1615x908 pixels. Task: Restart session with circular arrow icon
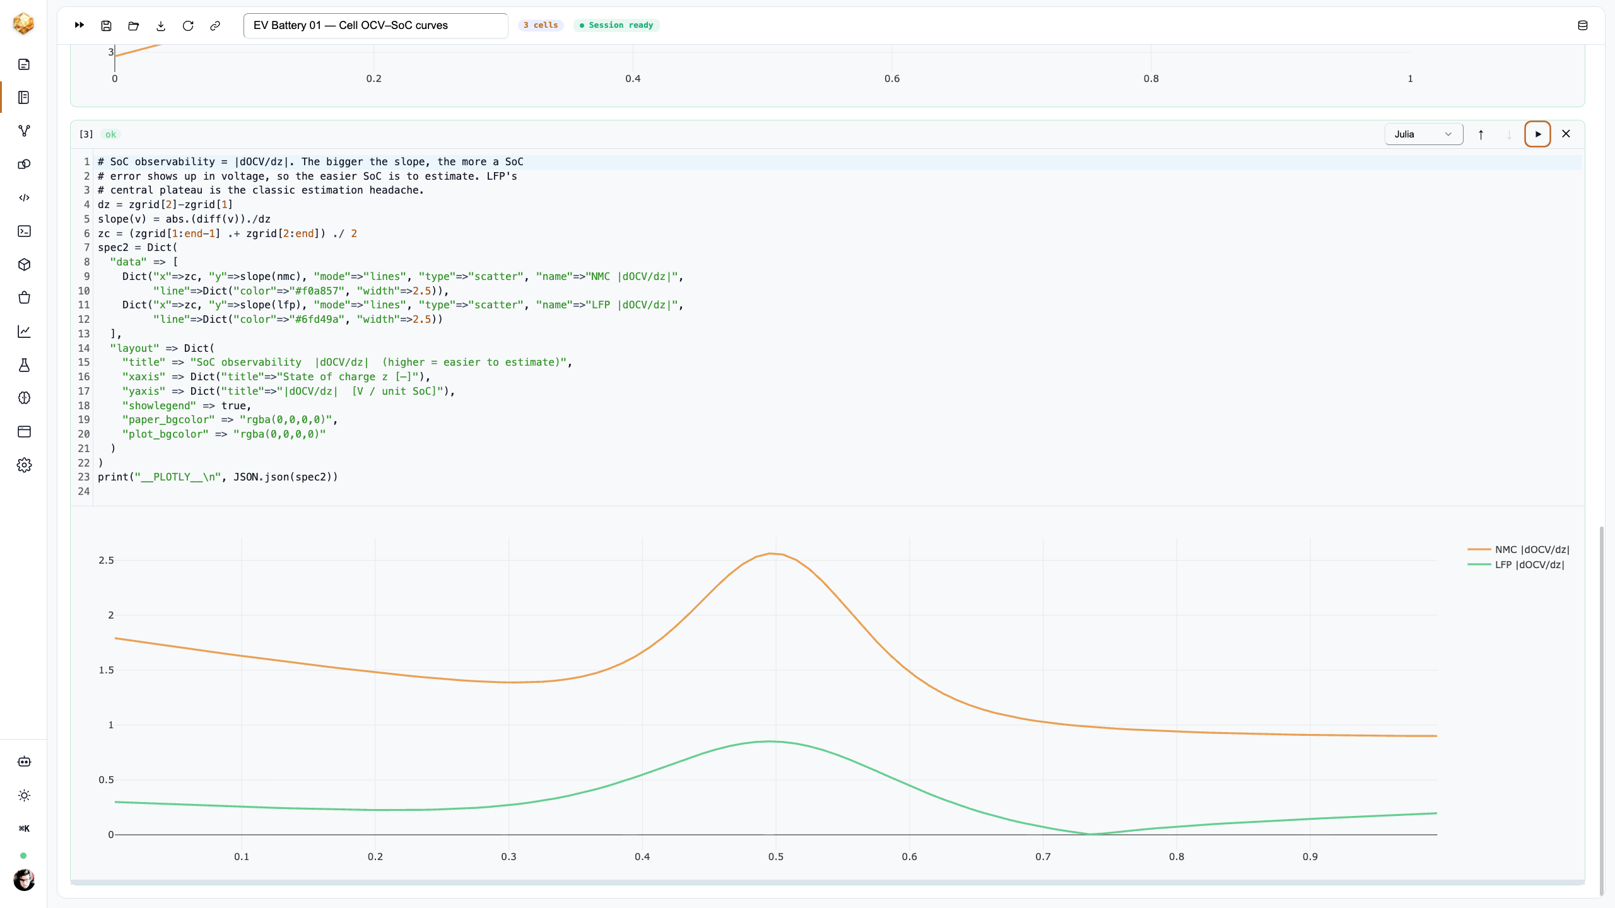188,25
